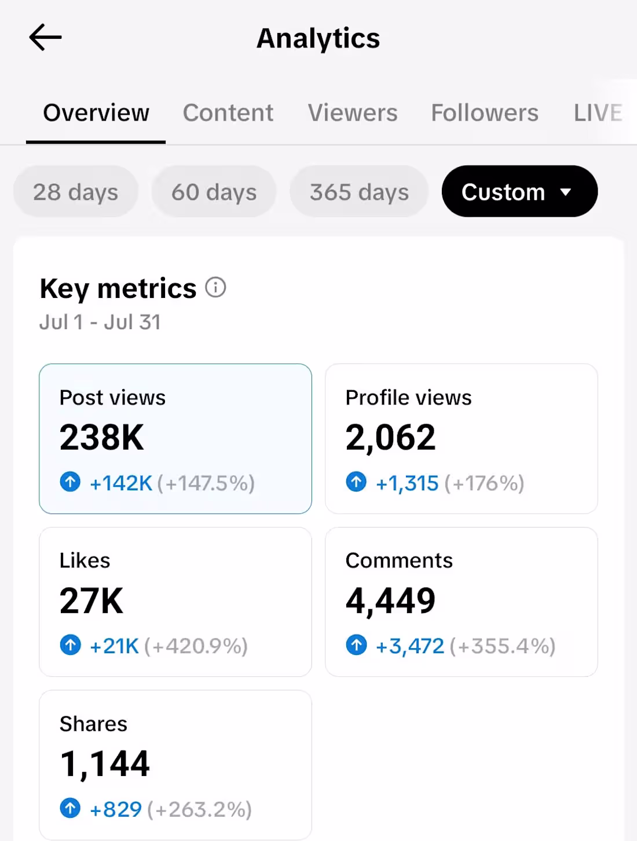
Task: Click the upward arrow icon under Shares
Action: (x=70, y=809)
